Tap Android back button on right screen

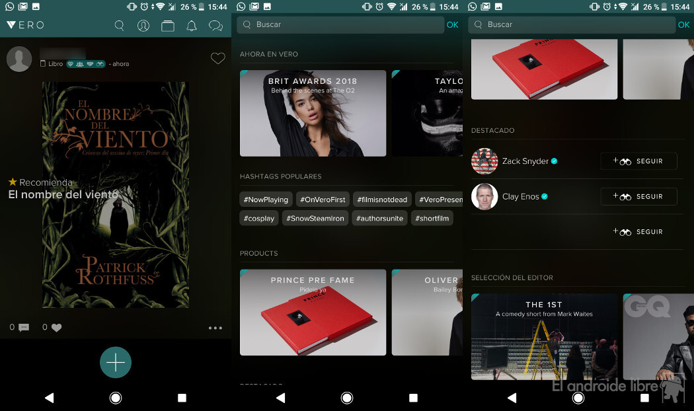[512, 398]
